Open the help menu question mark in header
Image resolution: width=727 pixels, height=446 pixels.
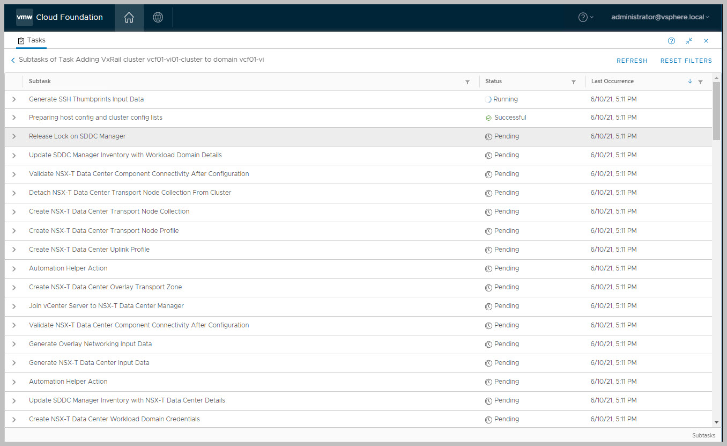tap(583, 17)
